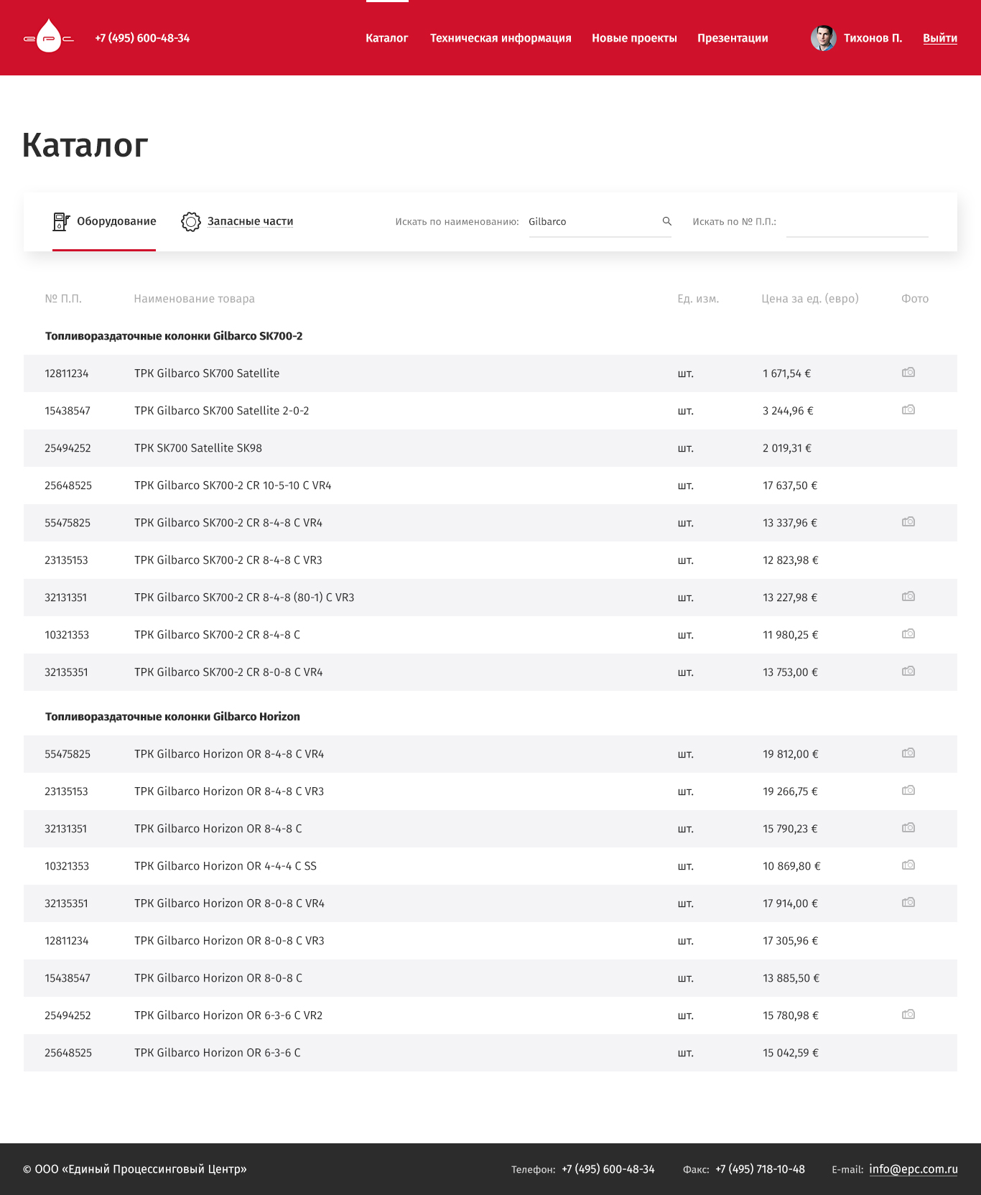Click user avatar of Тихонов П.
Viewport: 981px width, 1195px height.
(823, 38)
